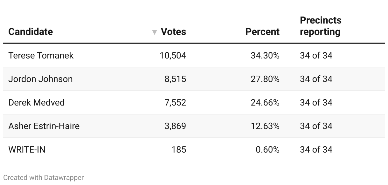
Task: Sort by the Percent column header
Action: [x=262, y=32]
